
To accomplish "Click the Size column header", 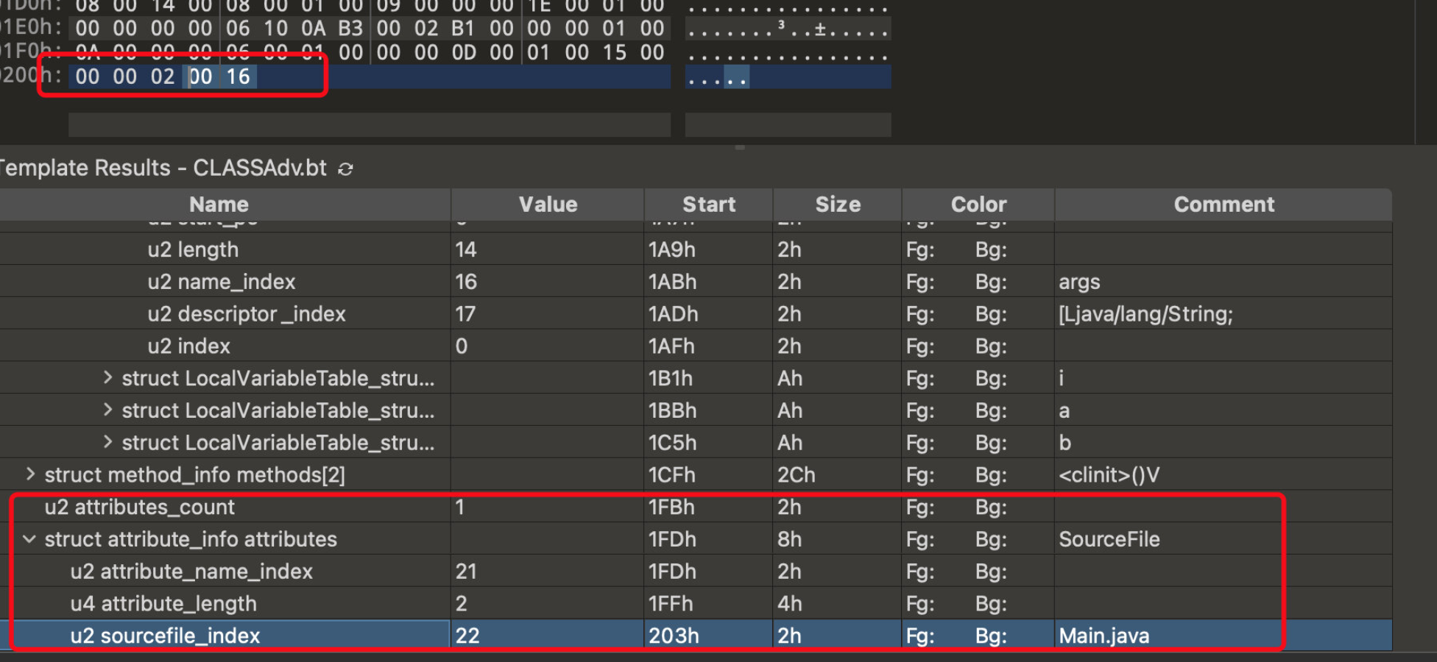I will [838, 204].
